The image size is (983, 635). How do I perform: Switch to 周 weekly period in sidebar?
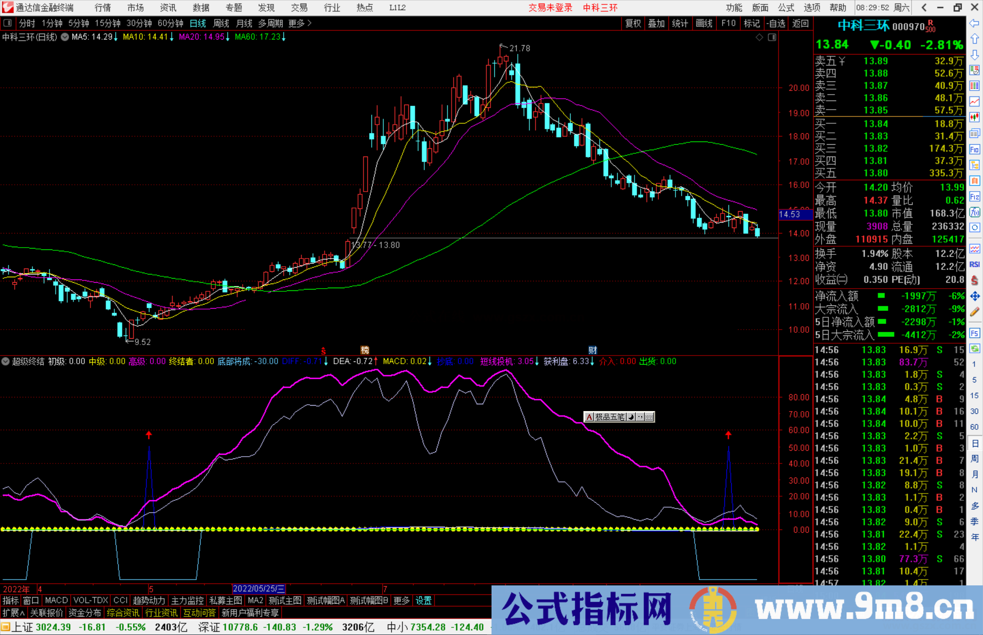click(x=975, y=458)
